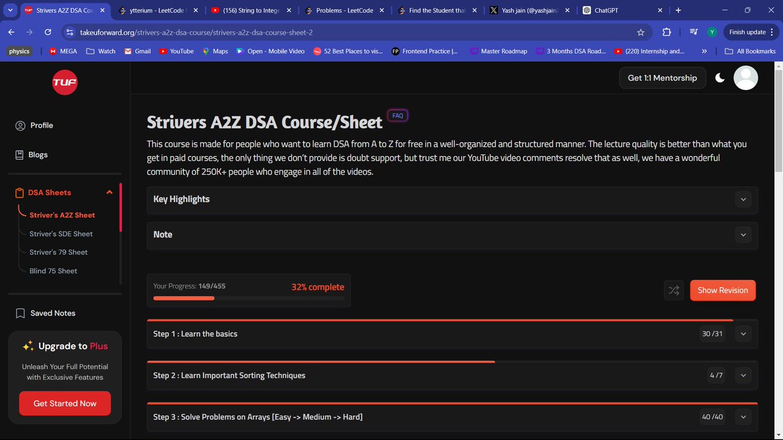The height and width of the screenshot is (440, 783).
Task: Click the DSA Sheets clipboard icon
Action: pyautogui.click(x=19, y=192)
